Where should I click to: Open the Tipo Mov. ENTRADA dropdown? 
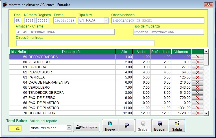click(106, 20)
